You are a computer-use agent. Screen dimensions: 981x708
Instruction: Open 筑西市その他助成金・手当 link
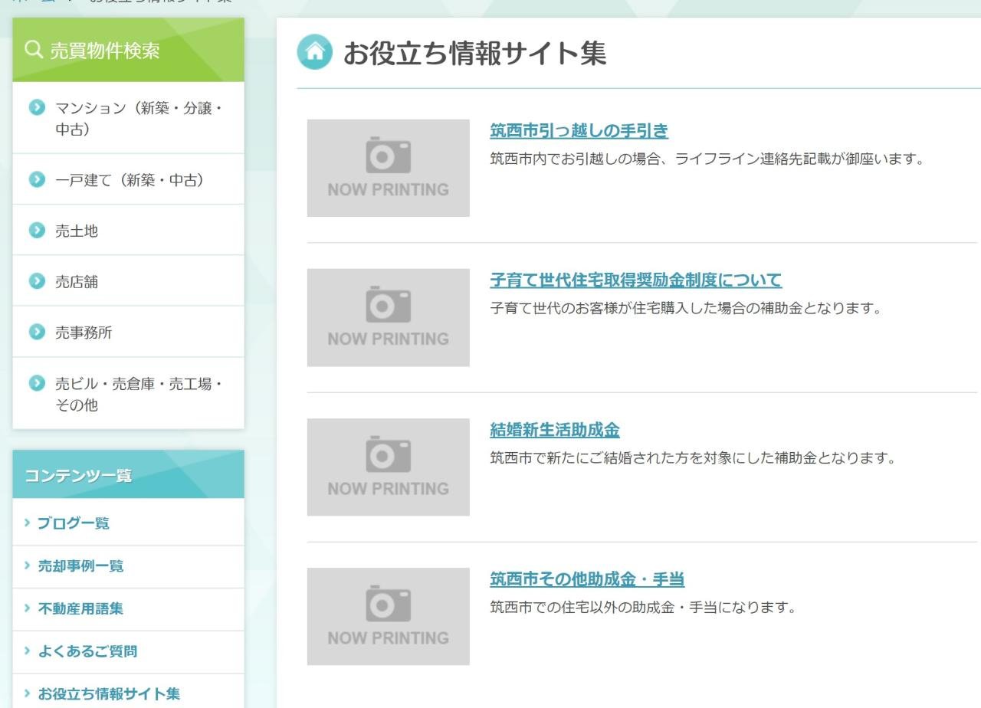click(x=587, y=579)
